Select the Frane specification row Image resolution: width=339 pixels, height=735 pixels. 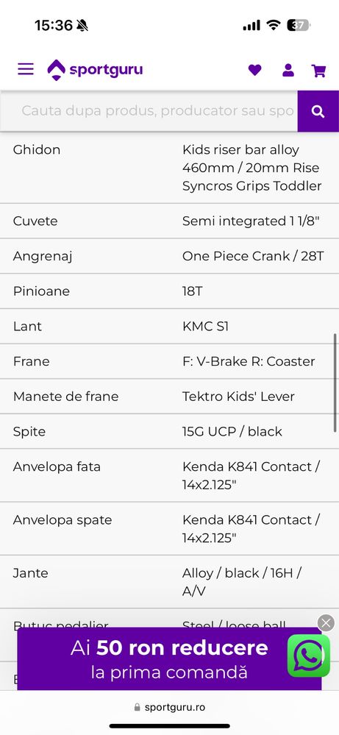point(169,361)
